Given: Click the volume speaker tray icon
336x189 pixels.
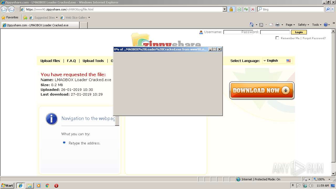Looking at the screenshot, I should point(311,186).
